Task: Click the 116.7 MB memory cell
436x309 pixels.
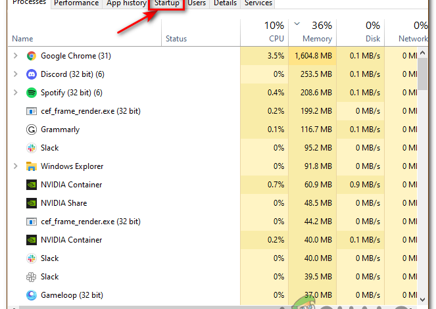Action: pos(312,130)
